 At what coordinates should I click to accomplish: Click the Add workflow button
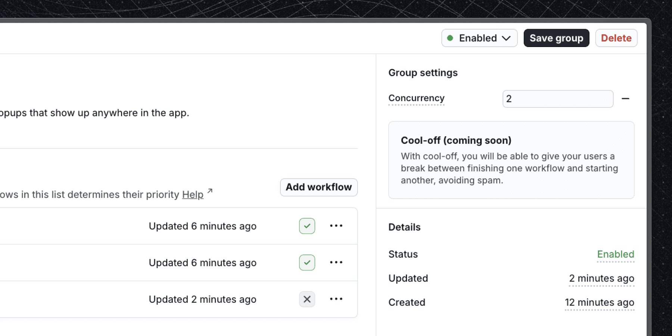click(319, 187)
